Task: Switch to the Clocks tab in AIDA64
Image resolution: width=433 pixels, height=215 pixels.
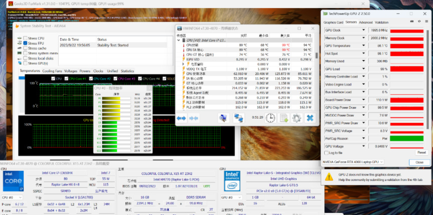Action: [98, 71]
